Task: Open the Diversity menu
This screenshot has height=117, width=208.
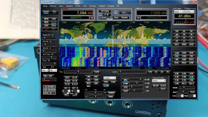Action: (93, 6)
